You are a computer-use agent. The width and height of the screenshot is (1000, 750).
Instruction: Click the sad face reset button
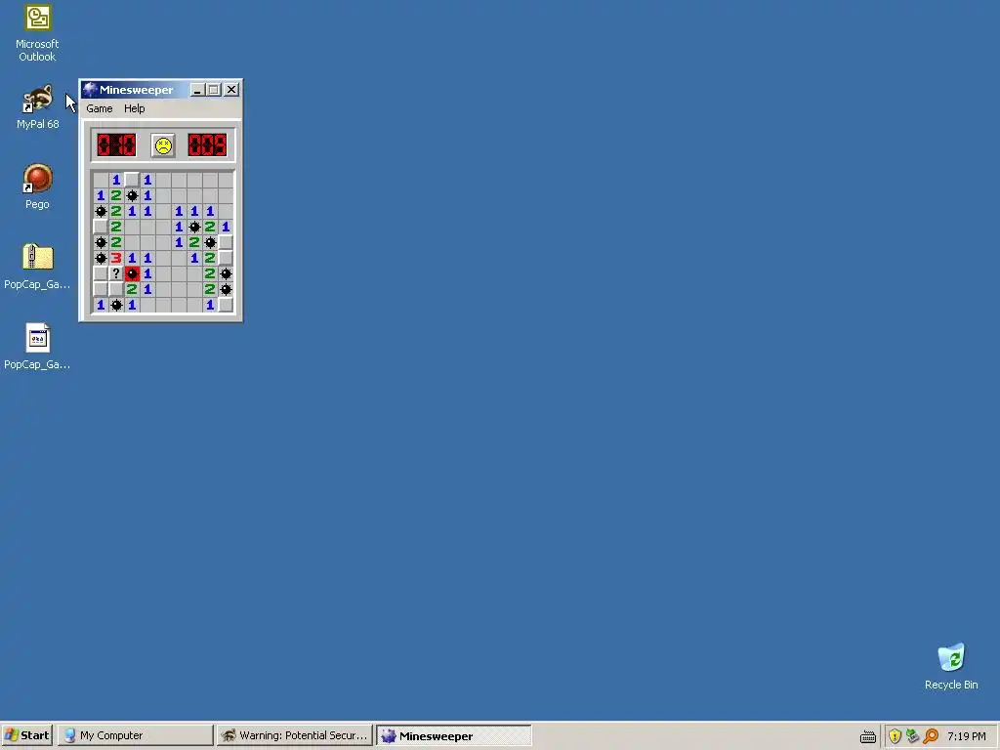pos(163,146)
